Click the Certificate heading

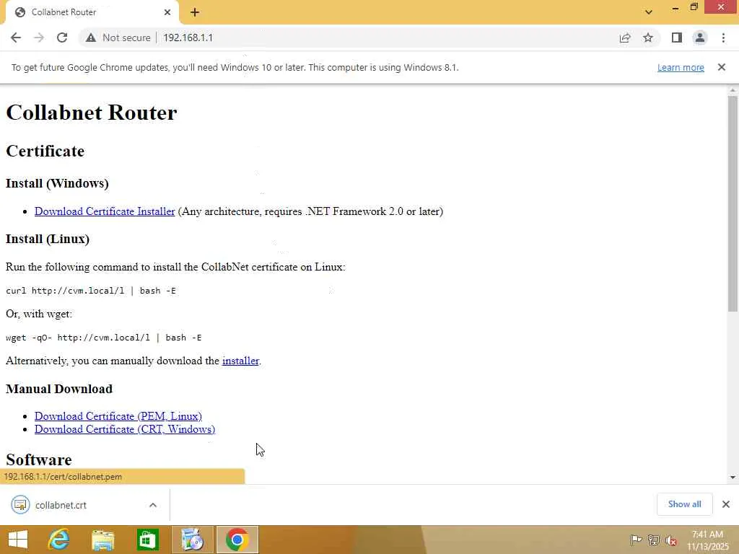[x=45, y=151]
